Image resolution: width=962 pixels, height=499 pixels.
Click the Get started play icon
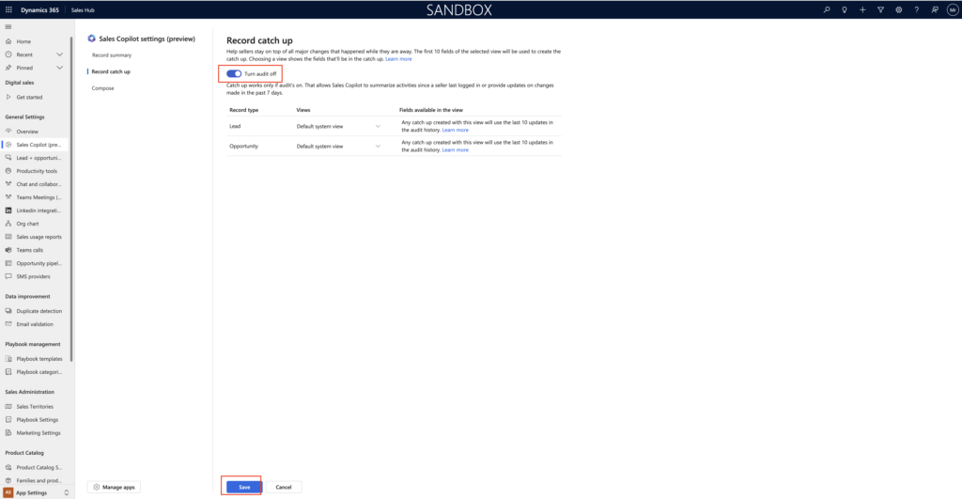(8, 97)
